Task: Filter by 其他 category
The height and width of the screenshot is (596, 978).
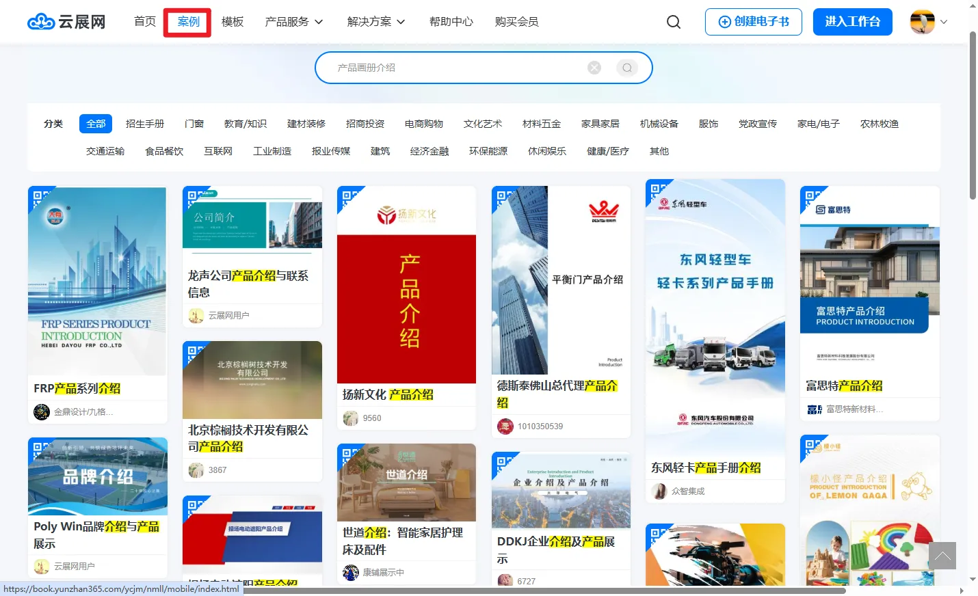Action: (x=659, y=151)
